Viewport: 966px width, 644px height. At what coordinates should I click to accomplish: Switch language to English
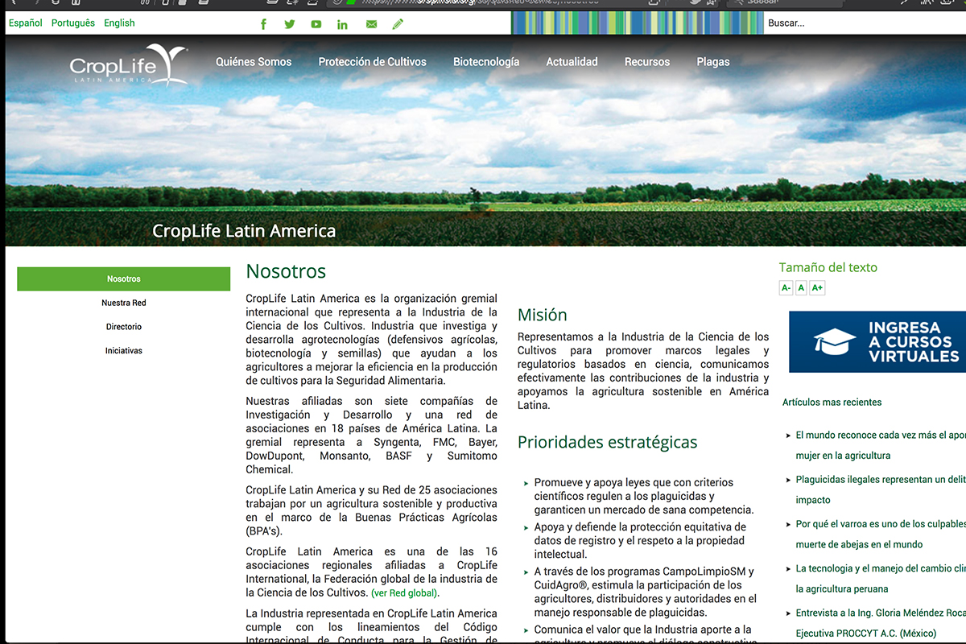click(x=119, y=23)
